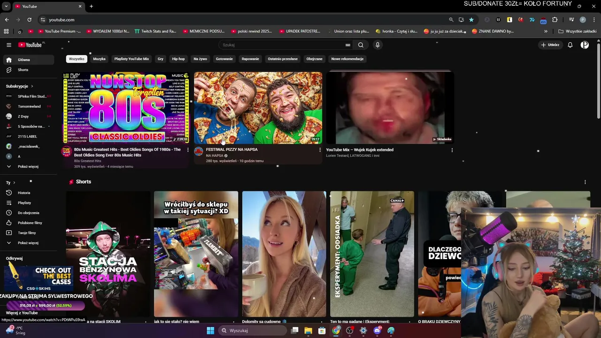
Task: Open Do obejrzenia watch later
Action: (x=29, y=213)
